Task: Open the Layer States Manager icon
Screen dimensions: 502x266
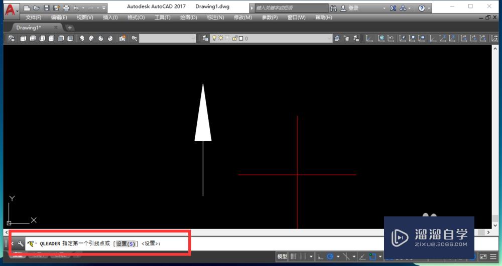Action: click(x=356, y=38)
